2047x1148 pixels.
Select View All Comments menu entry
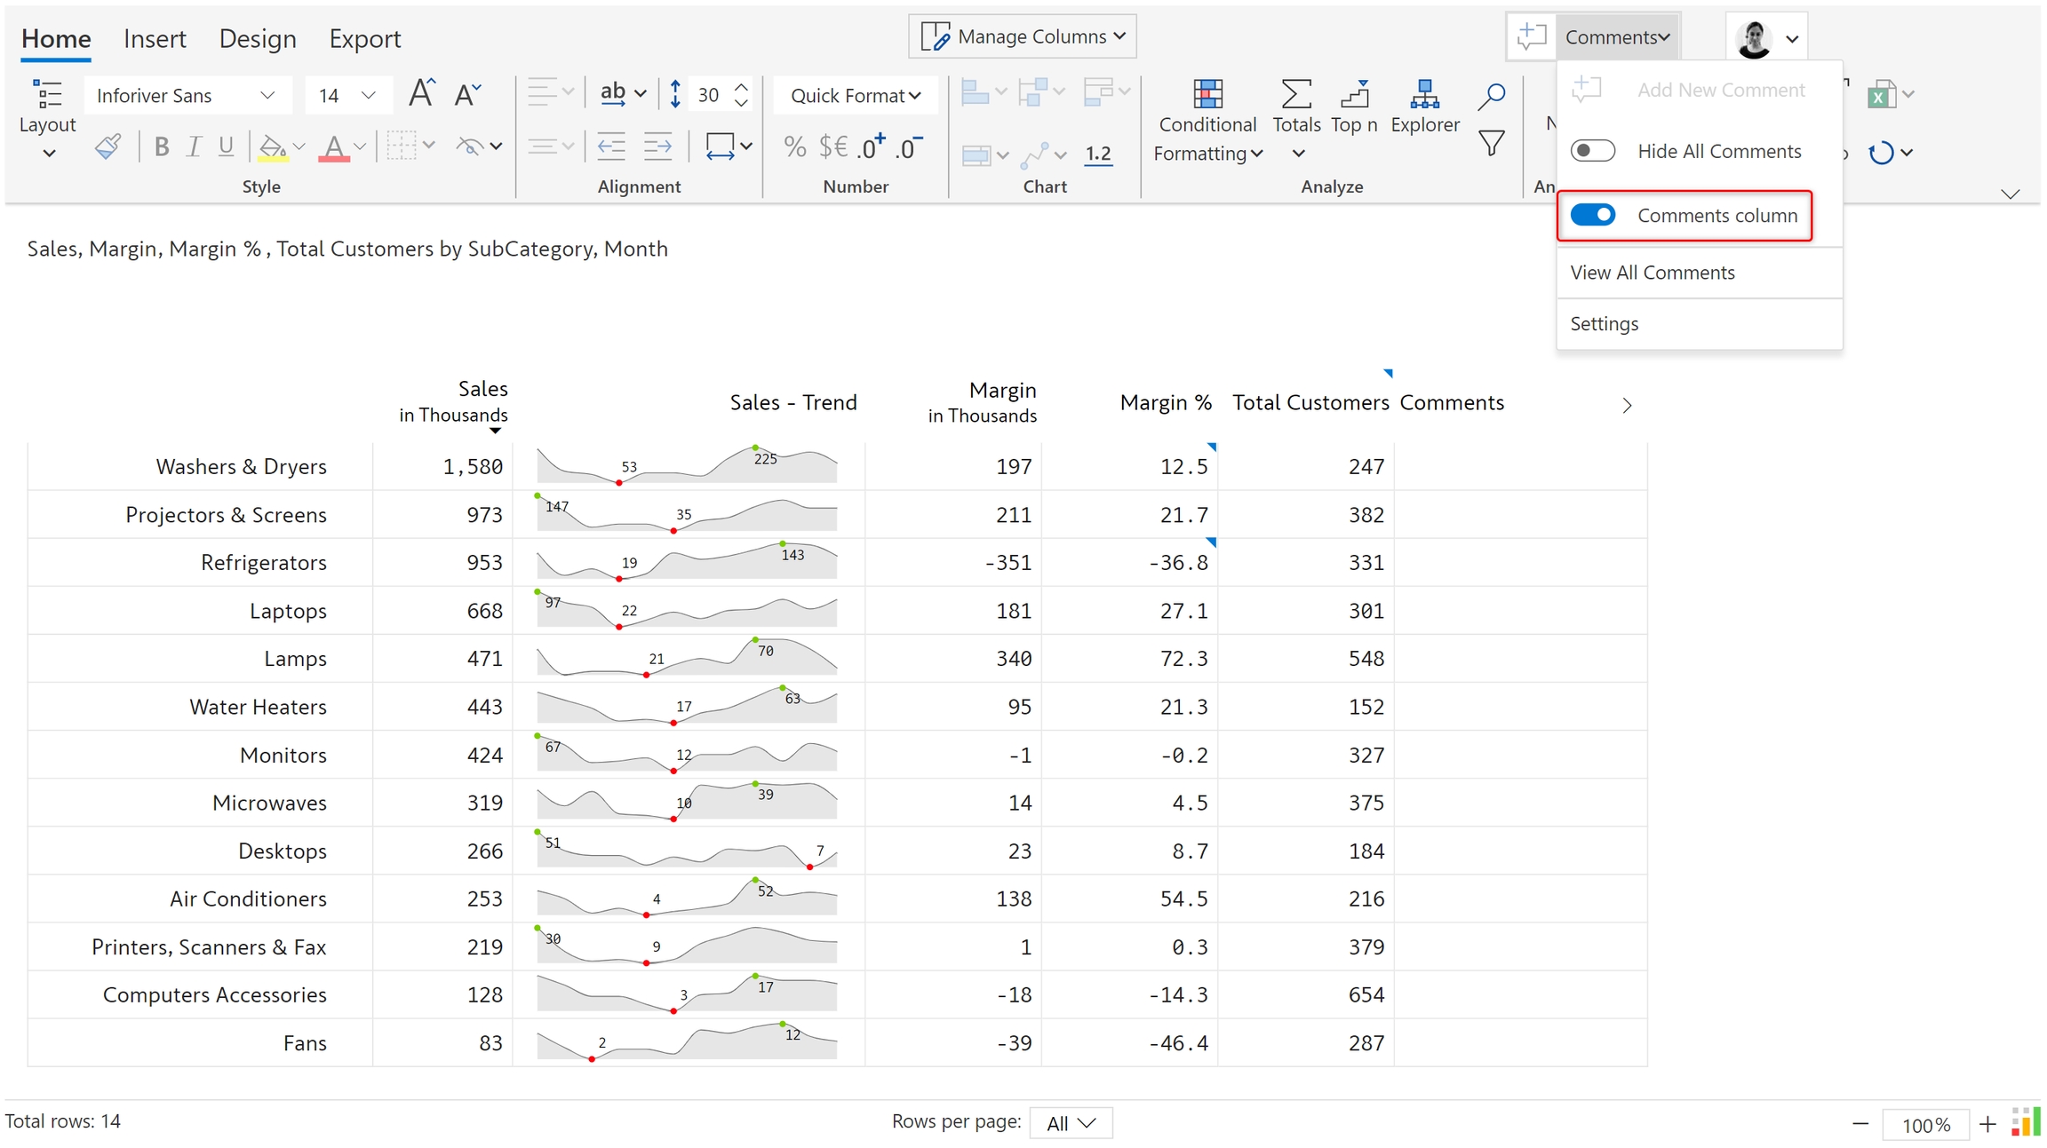click(x=1652, y=273)
